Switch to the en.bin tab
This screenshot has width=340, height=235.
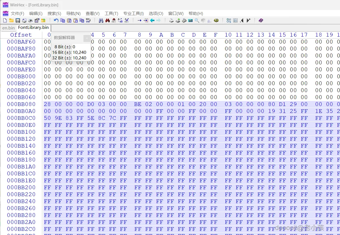coord(9,28)
